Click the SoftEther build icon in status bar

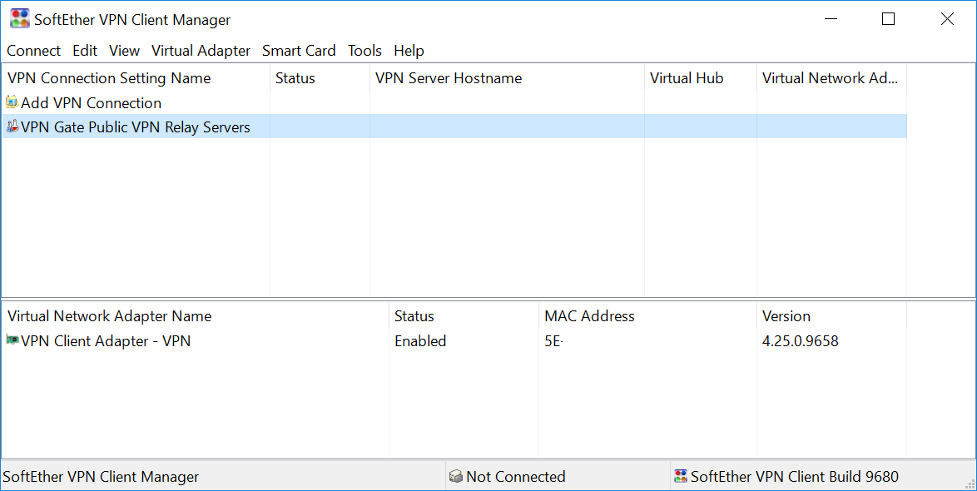pos(681,477)
